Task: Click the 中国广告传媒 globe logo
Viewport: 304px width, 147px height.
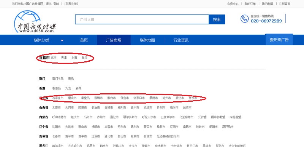Action: pos(35,22)
